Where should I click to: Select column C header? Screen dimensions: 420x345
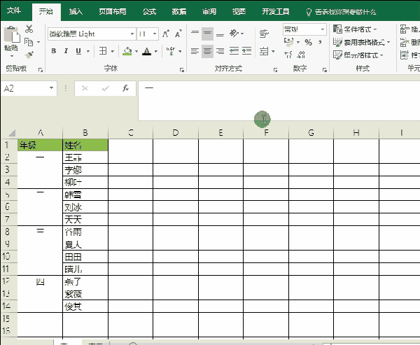pos(130,132)
